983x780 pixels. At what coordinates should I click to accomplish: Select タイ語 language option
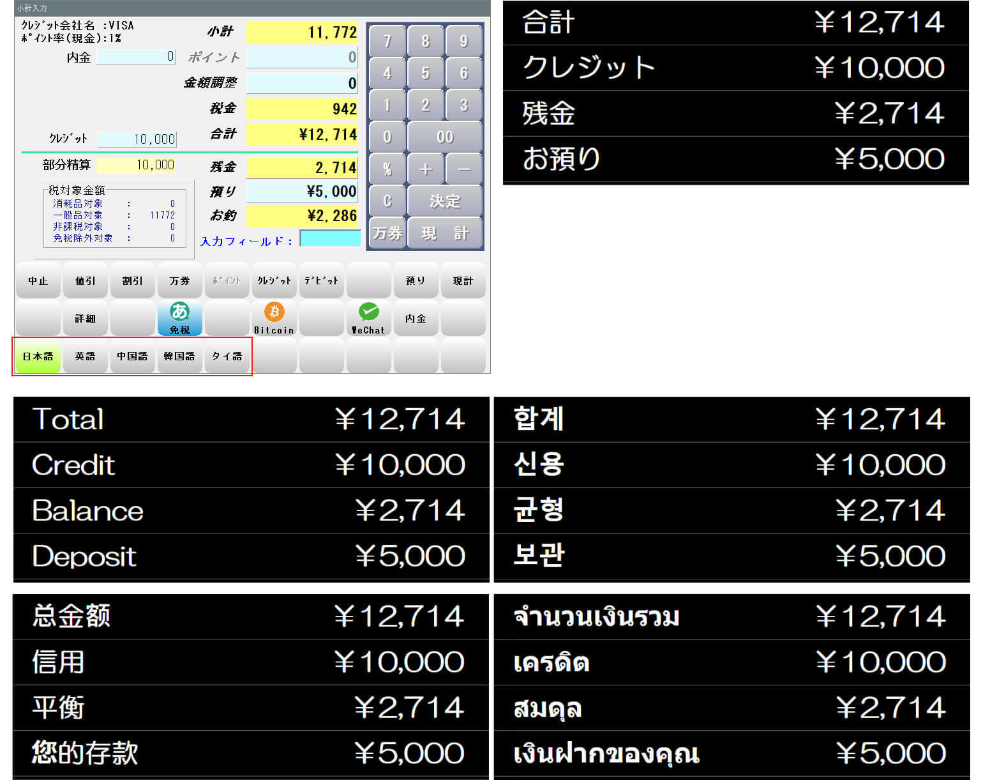[227, 356]
